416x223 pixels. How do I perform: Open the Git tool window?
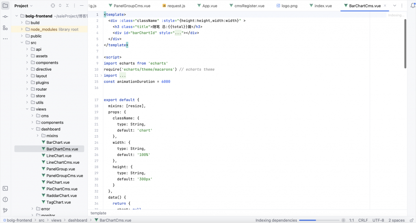click(x=5, y=210)
